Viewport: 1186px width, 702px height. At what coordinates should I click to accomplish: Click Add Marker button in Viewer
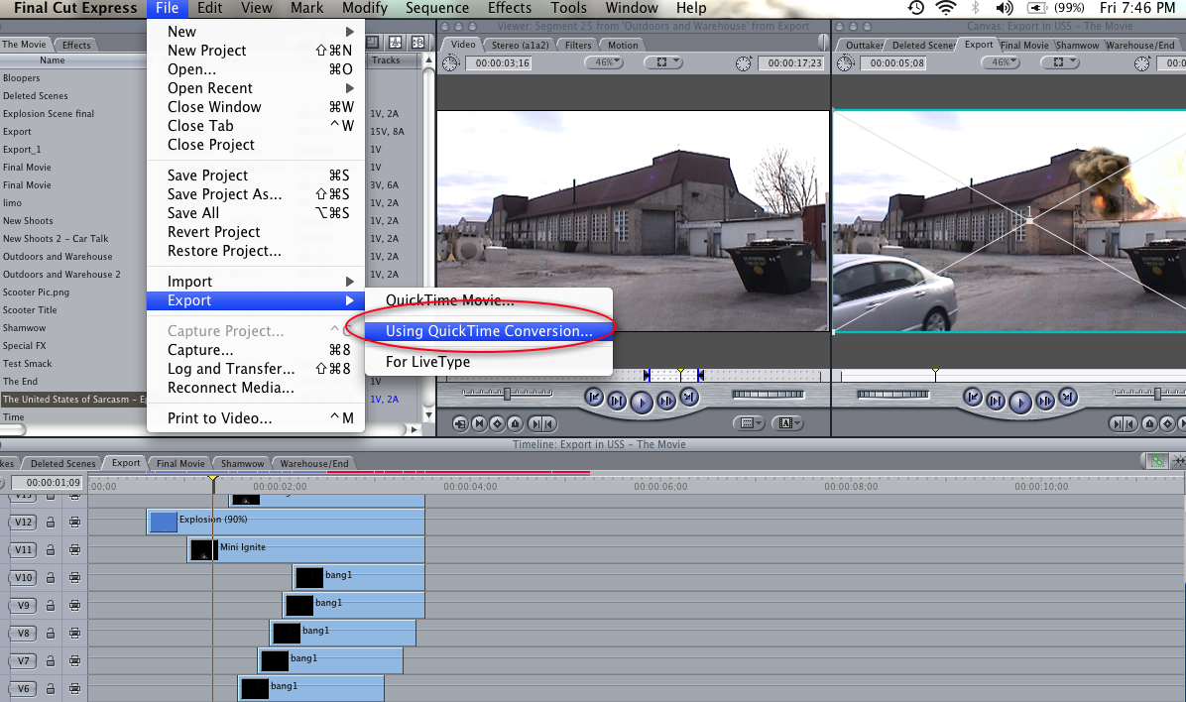point(515,423)
